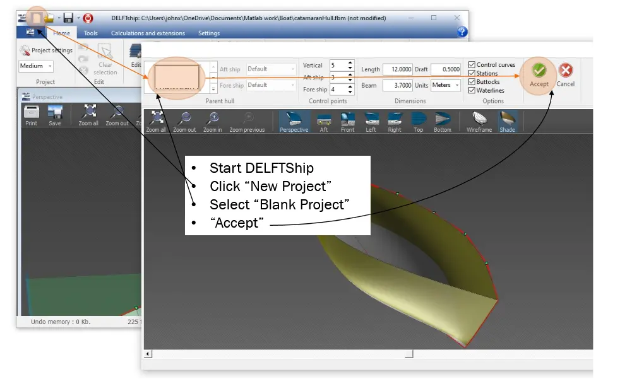This screenshot has width=644, height=379.
Task: Click the Zoom previous icon
Action: [247, 122]
